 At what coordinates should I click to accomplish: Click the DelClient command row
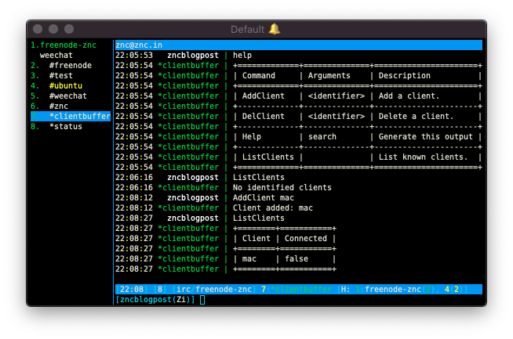pyautogui.click(x=358, y=117)
